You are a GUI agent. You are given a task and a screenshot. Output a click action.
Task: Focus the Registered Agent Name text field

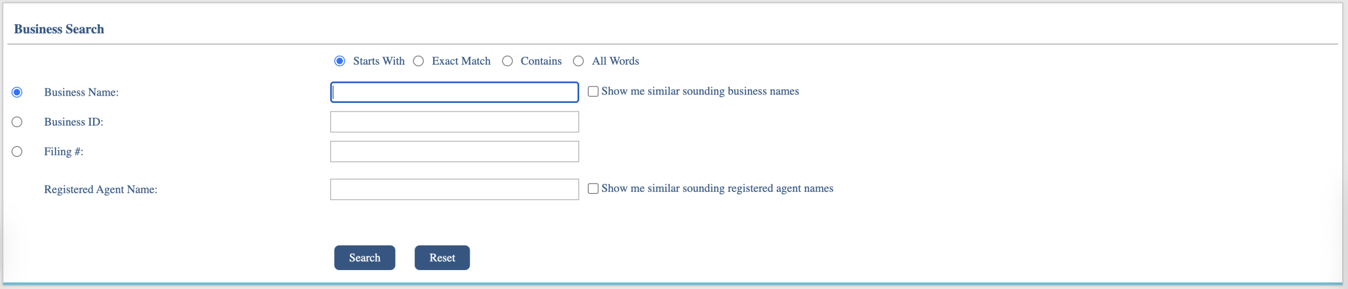tap(454, 190)
